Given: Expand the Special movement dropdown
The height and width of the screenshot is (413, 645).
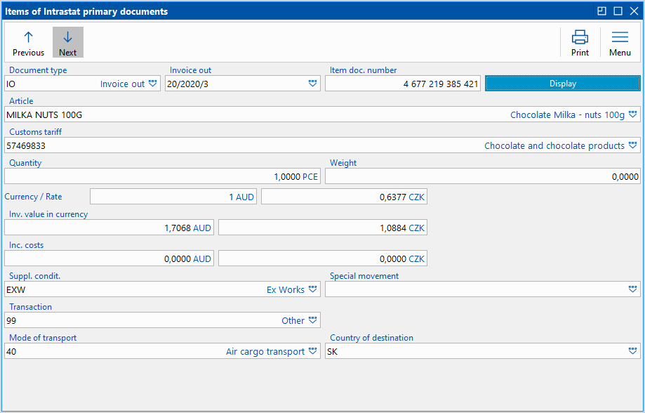Looking at the screenshot, I should click(x=632, y=289).
